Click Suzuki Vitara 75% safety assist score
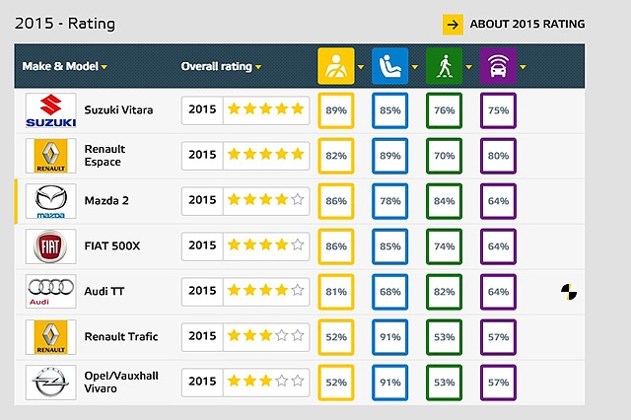631x420 pixels. tap(498, 110)
